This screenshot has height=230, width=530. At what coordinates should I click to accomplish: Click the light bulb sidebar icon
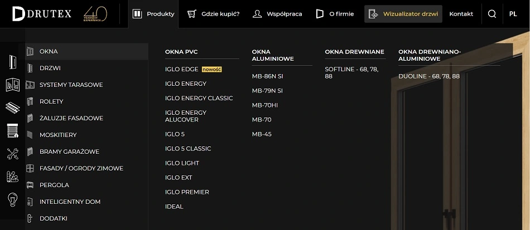[12, 199]
